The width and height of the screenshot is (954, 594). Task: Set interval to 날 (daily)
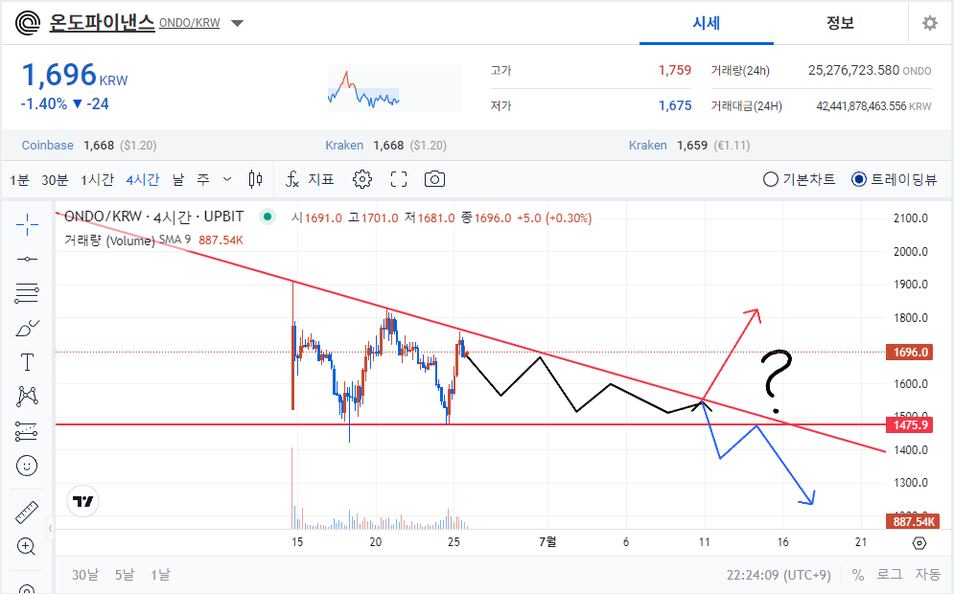(x=177, y=180)
